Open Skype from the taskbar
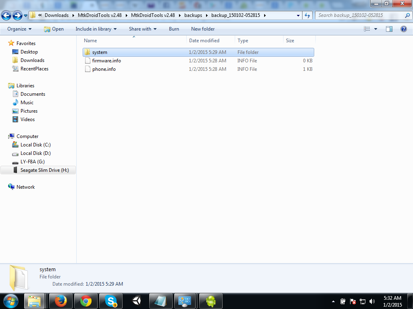The image size is (413, 309). [111, 301]
